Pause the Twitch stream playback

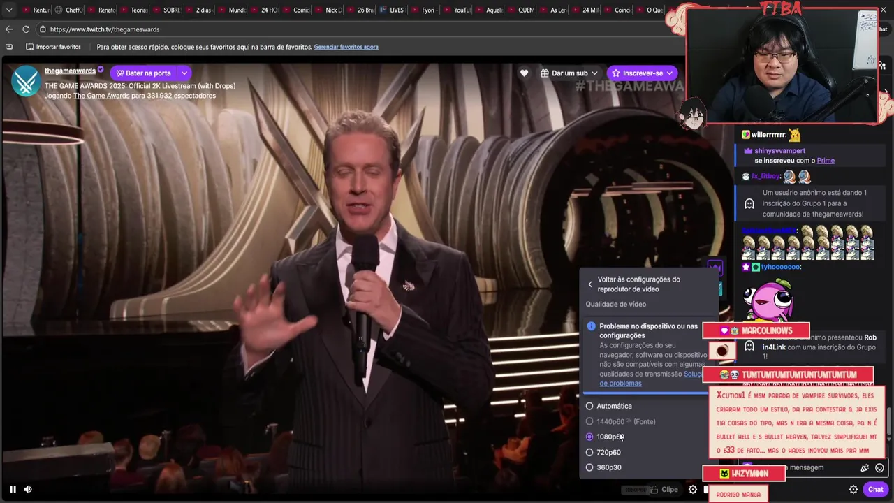13,489
